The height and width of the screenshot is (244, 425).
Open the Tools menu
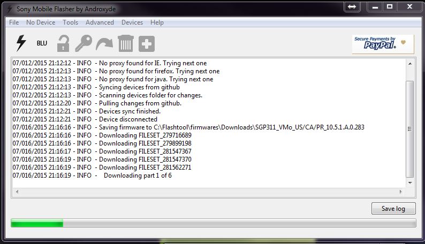(71, 22)
